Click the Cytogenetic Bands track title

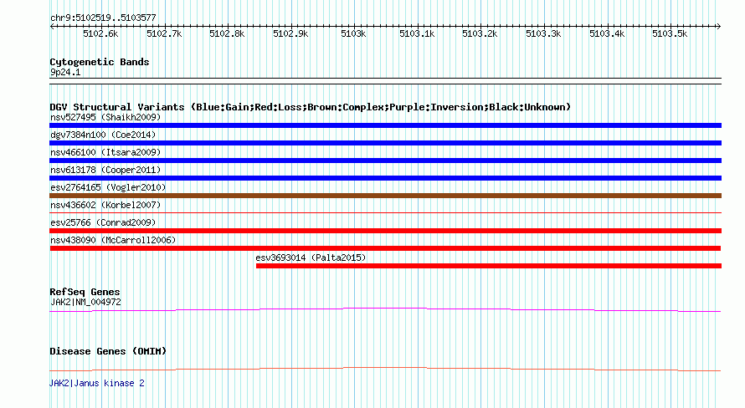[x=100, y=62]
